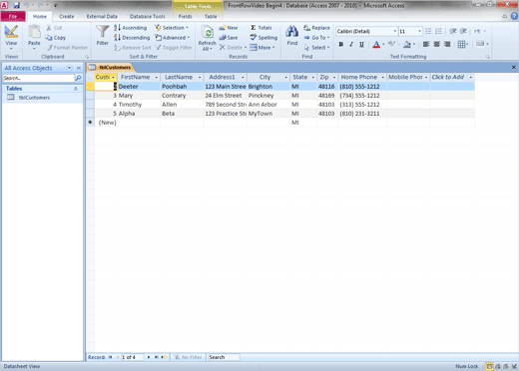Create a New record

tap(229, 28)
